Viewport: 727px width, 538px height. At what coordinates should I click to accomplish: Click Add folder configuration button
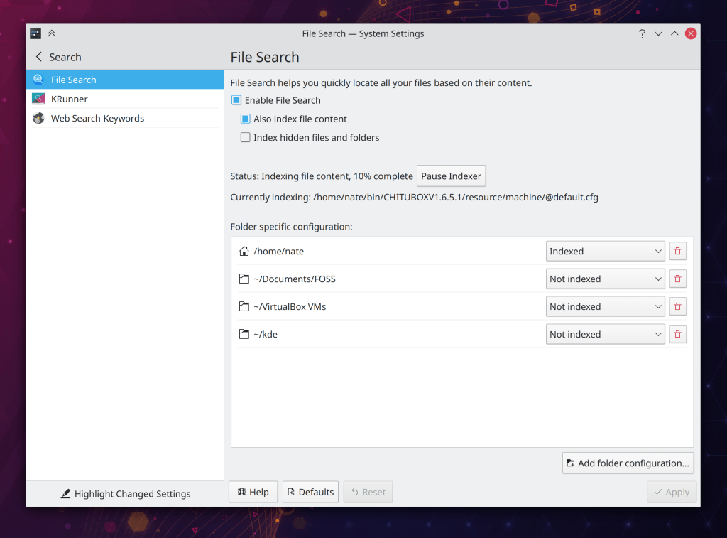pyautogui.click(x=628, y=463)
